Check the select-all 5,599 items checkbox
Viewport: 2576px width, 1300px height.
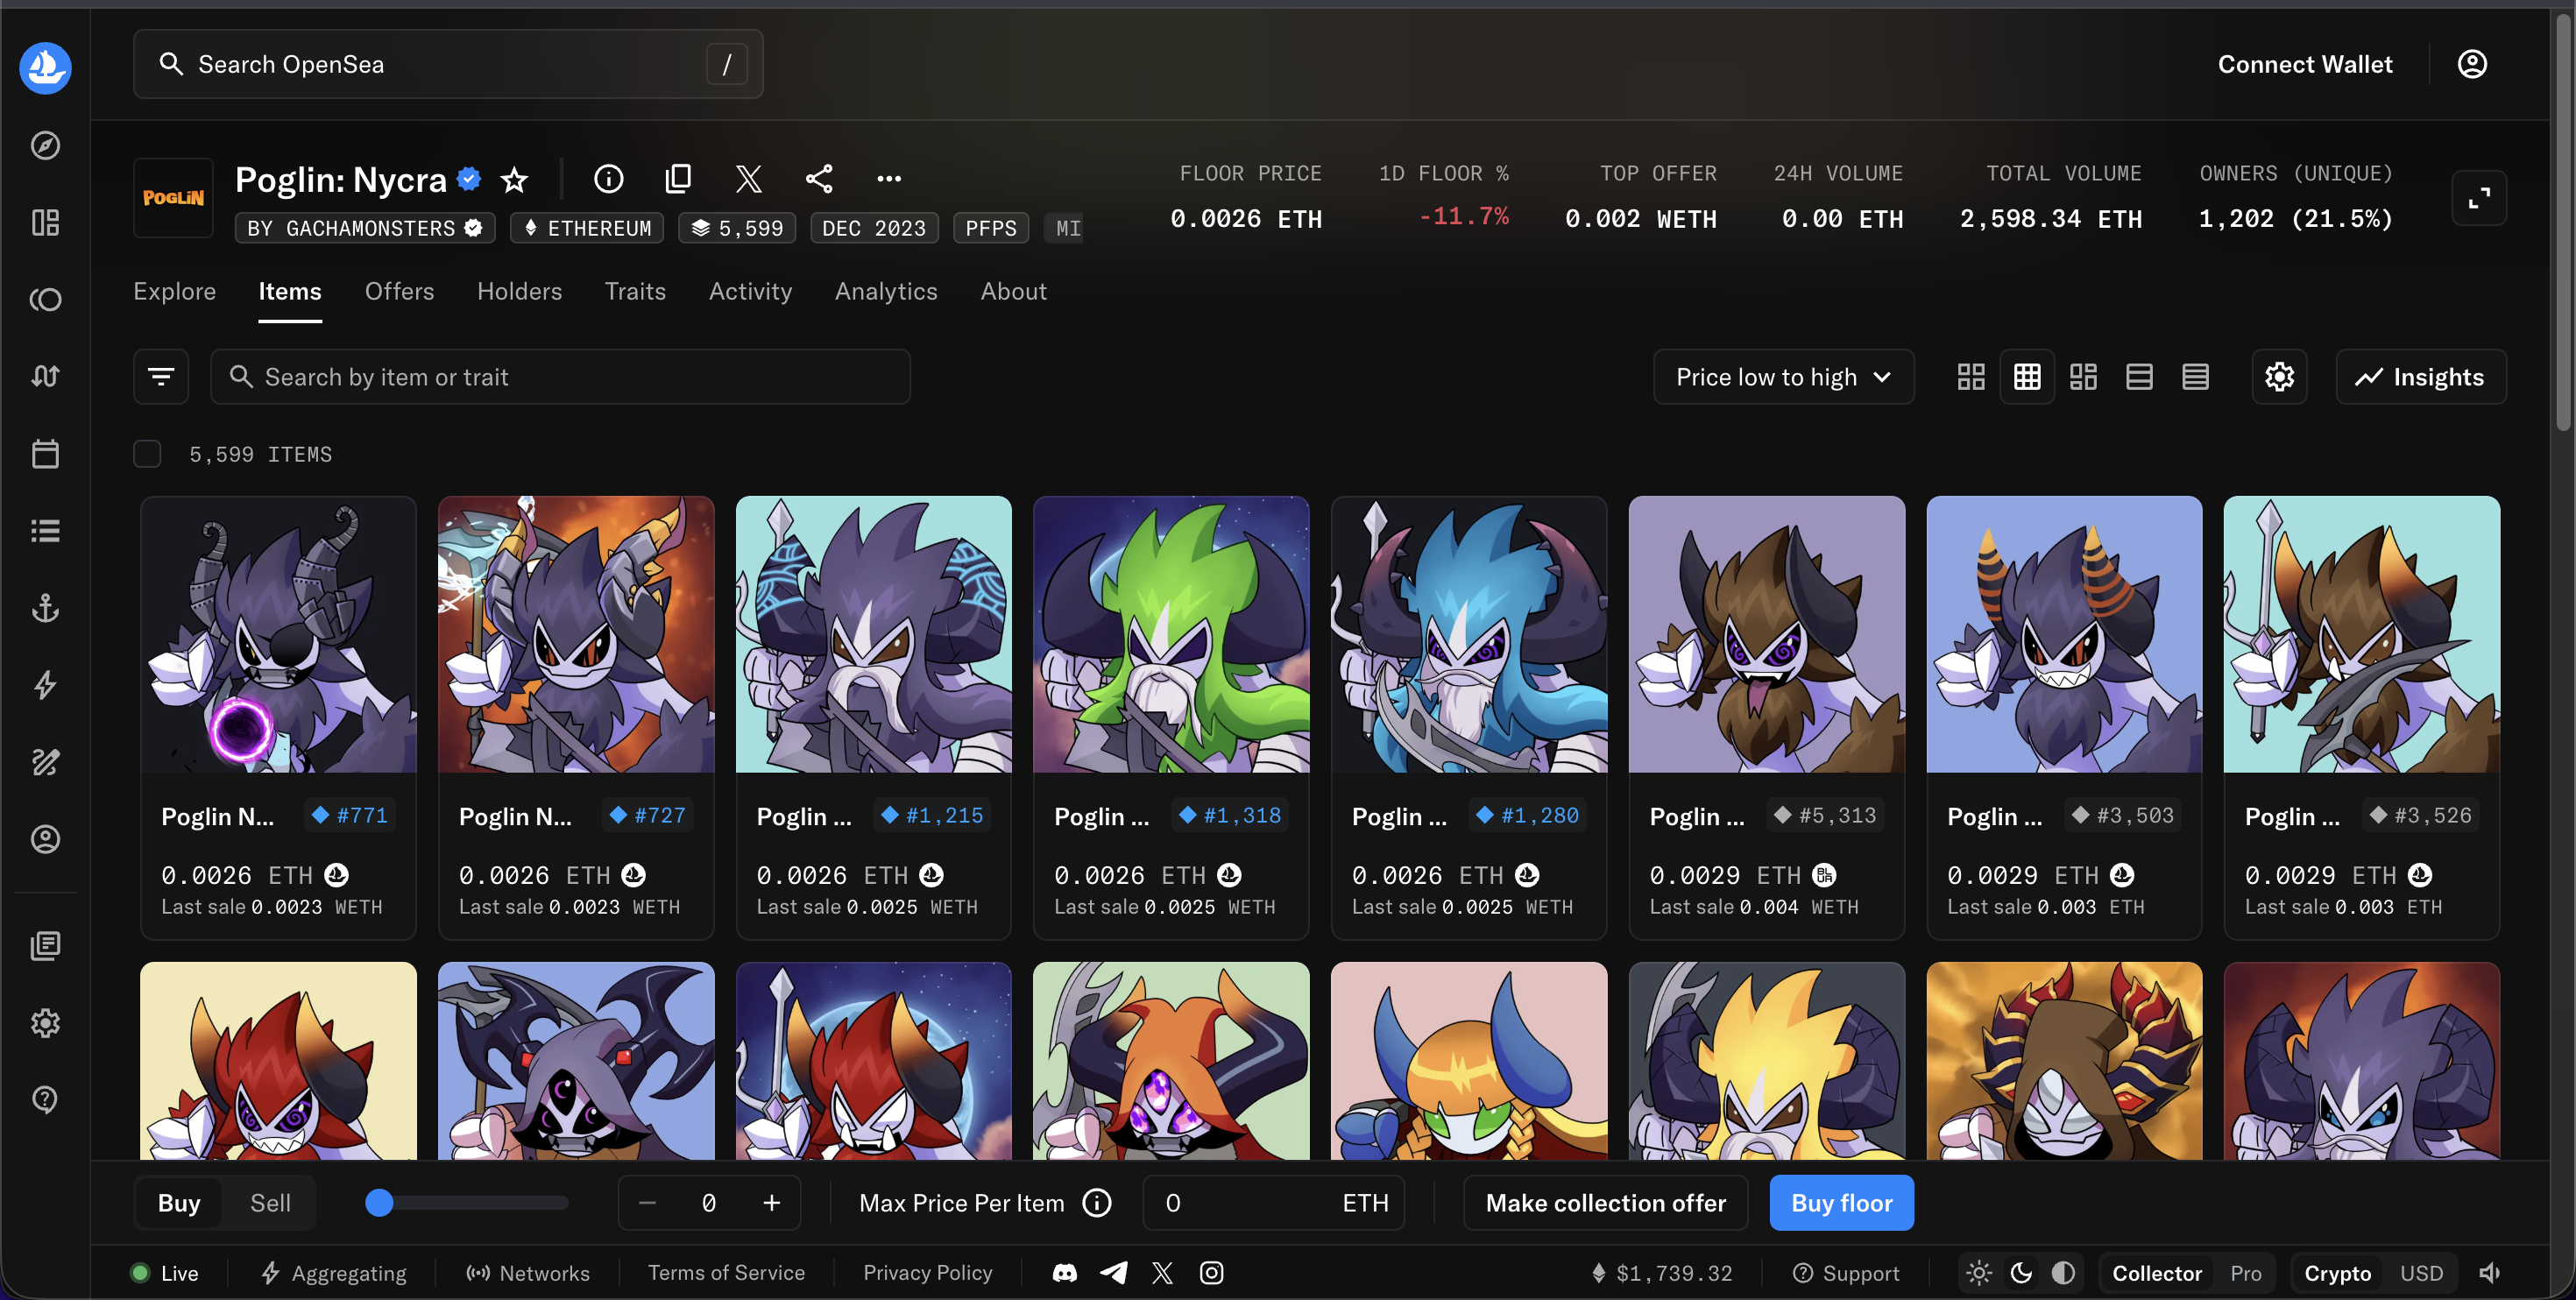147,454
